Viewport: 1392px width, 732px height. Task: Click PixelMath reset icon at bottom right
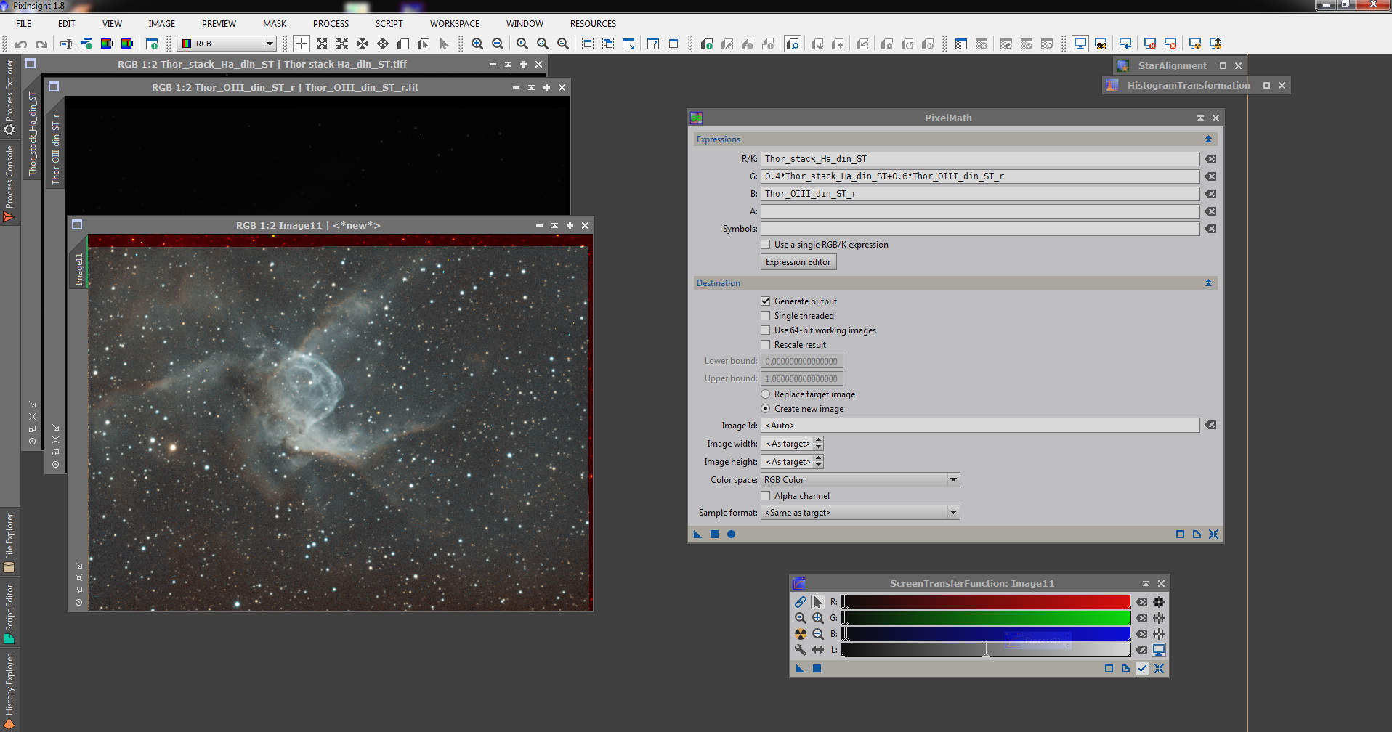(x=1213, y=534)
